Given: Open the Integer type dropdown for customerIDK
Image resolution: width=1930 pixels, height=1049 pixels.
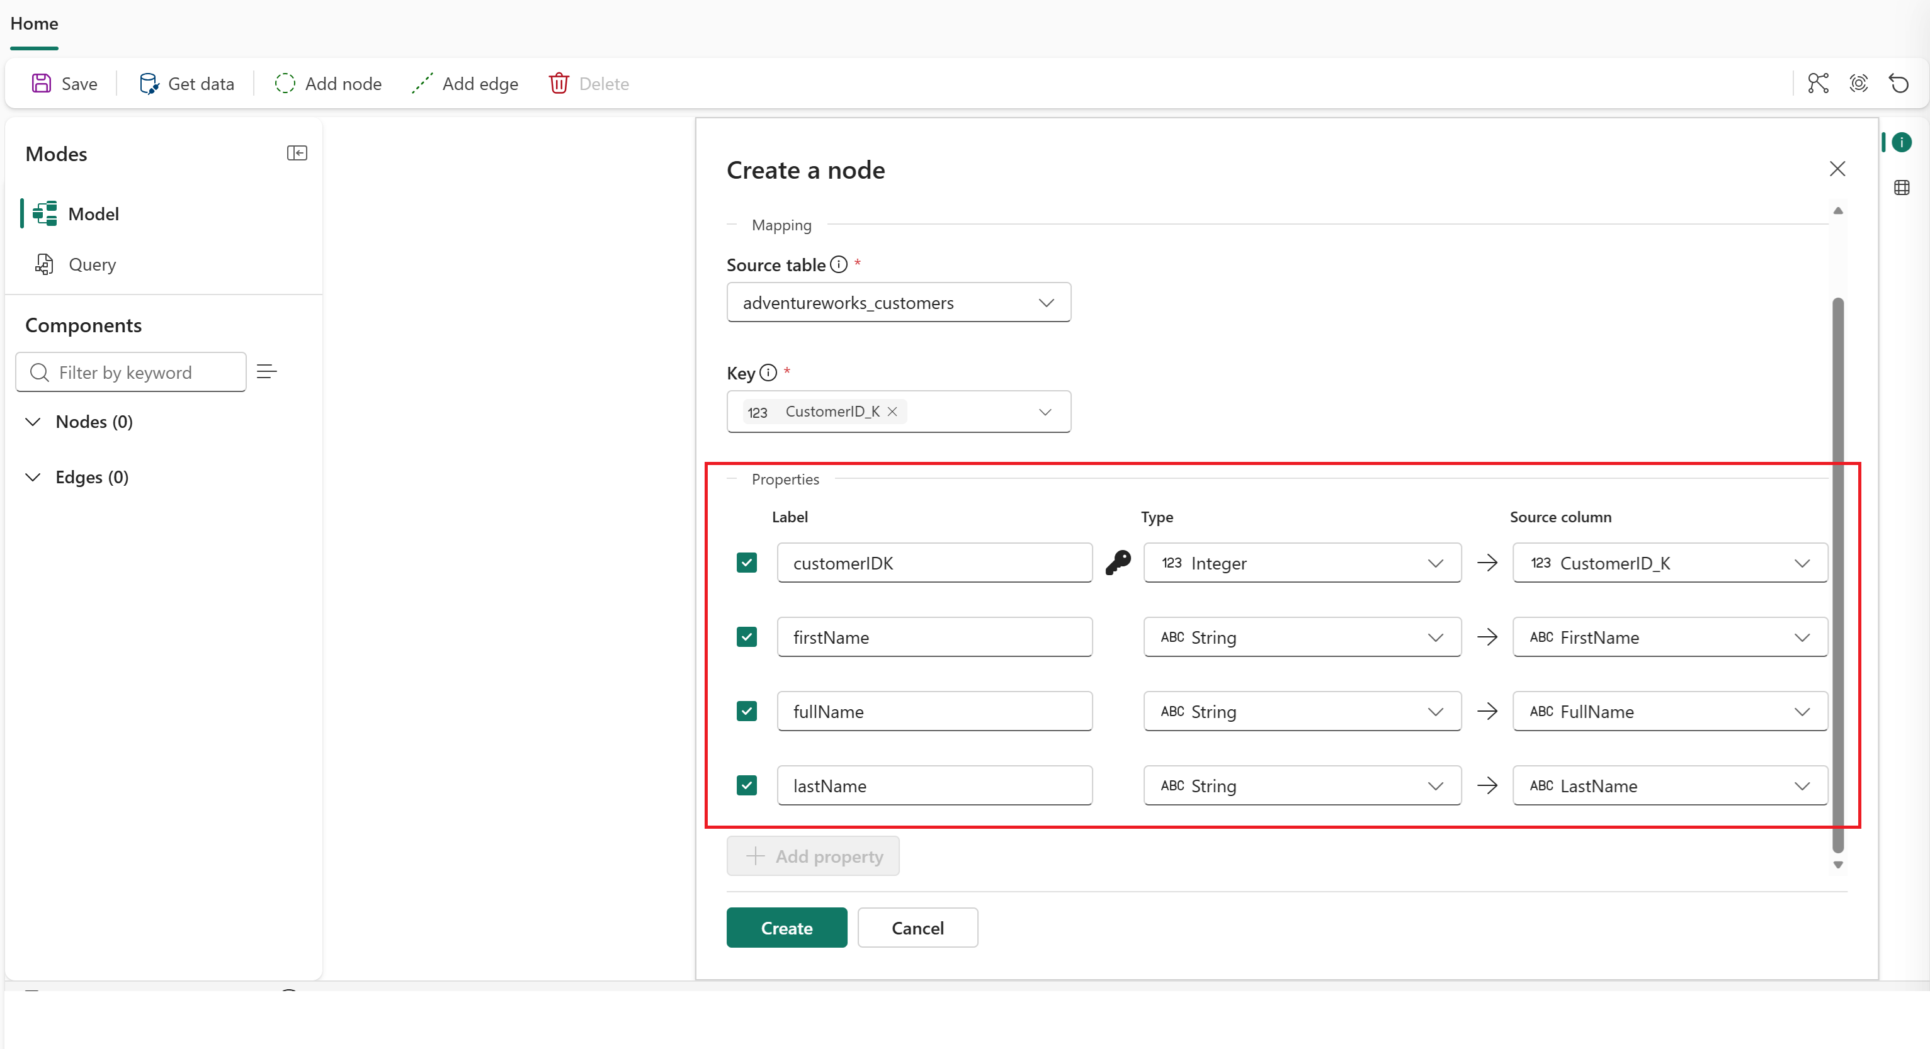Looking at the screenshot, I should click(1302, 563).
